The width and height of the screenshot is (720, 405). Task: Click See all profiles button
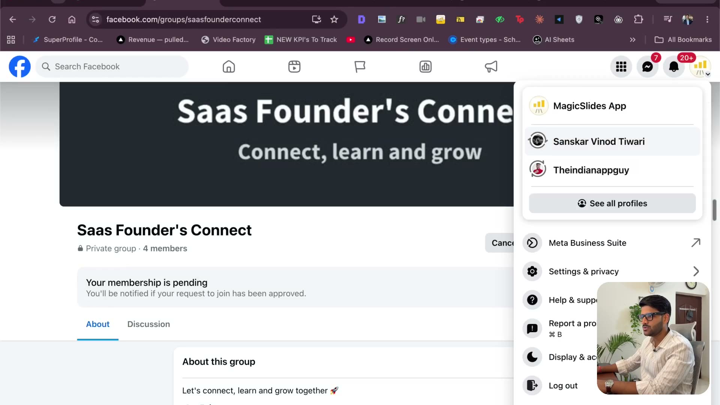(612, 204)
